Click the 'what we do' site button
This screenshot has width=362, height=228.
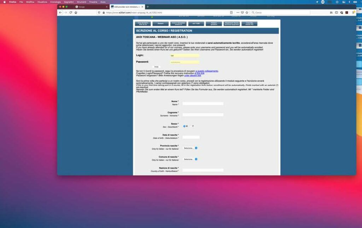click(143, 24)
